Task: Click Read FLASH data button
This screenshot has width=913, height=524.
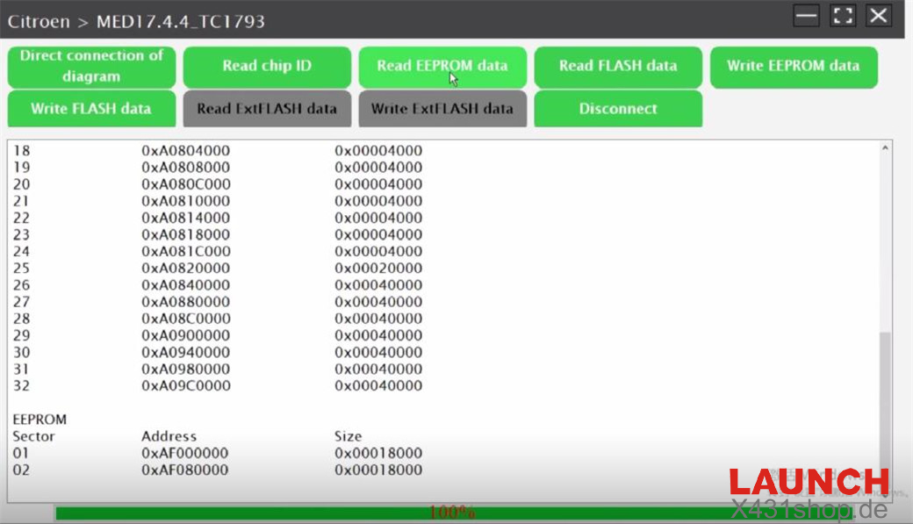Action: pyautogui.click(x=618, y=67)
